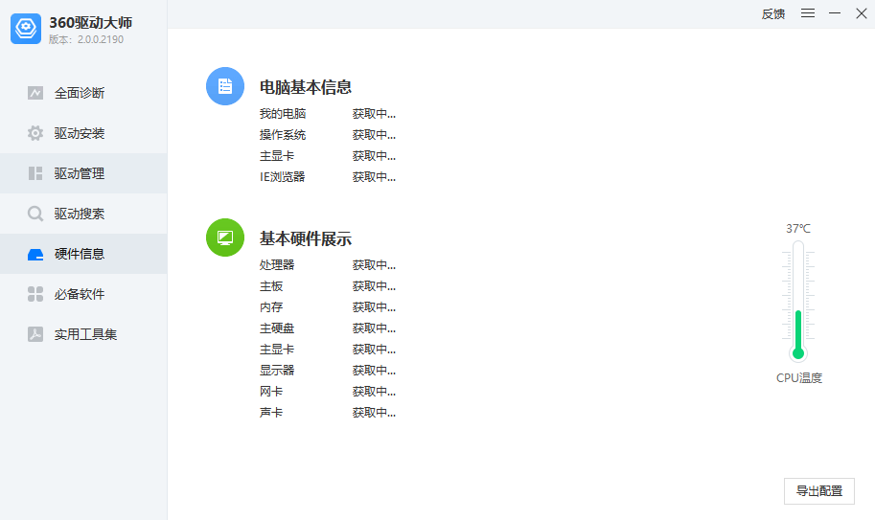875x520 pixels.
Task: Click the 实用工具集 icon
Action: pyautogui.click(x=35, y=334)
